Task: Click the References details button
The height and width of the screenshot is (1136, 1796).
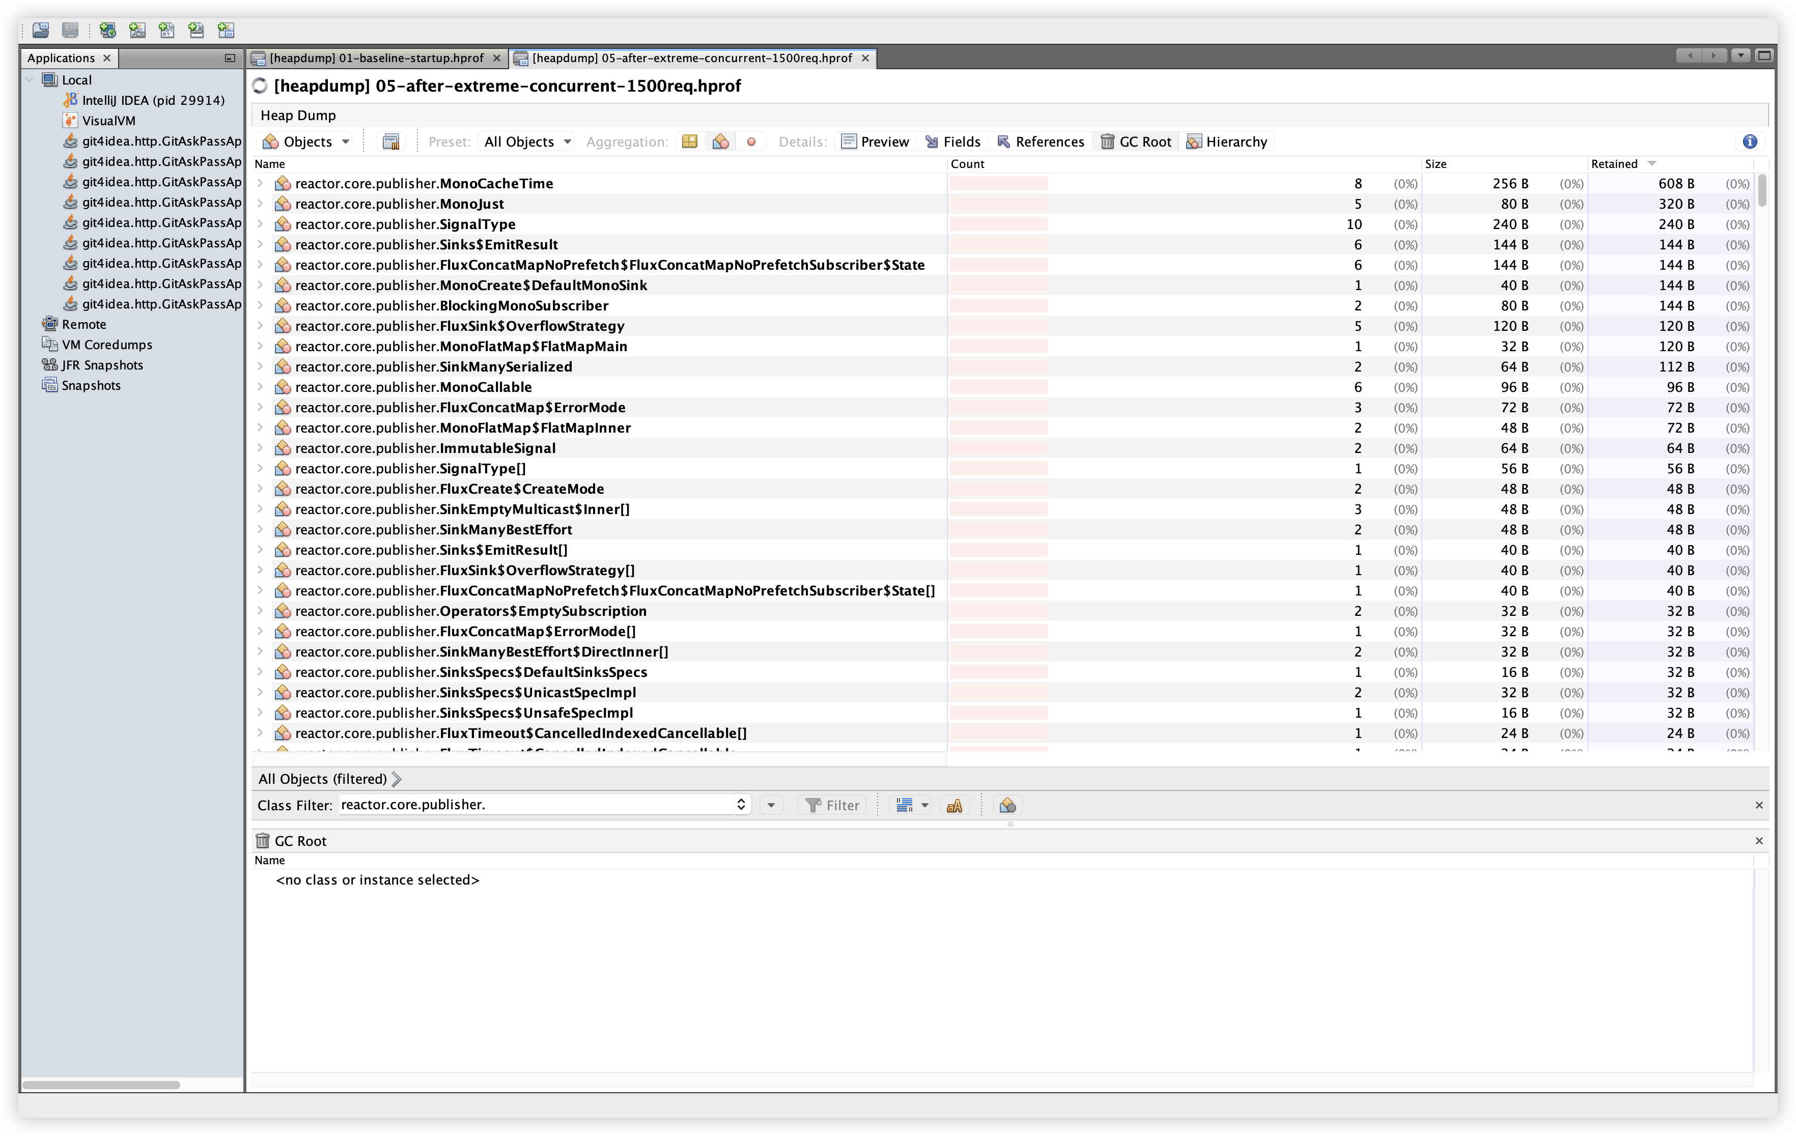Action: (x=1041, y=141)
